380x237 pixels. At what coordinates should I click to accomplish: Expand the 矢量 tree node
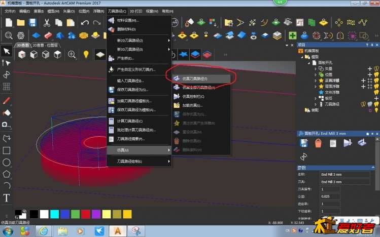pyautogui.click(x=315, y=69)
